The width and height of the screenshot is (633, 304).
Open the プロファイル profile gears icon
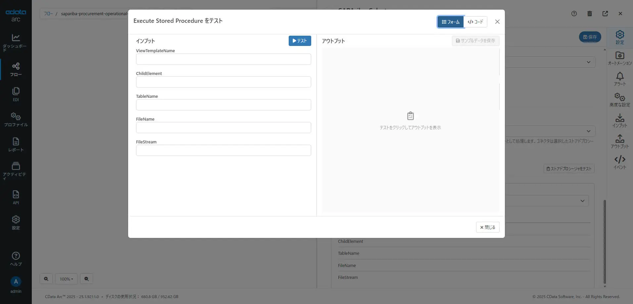coord(16,116)
